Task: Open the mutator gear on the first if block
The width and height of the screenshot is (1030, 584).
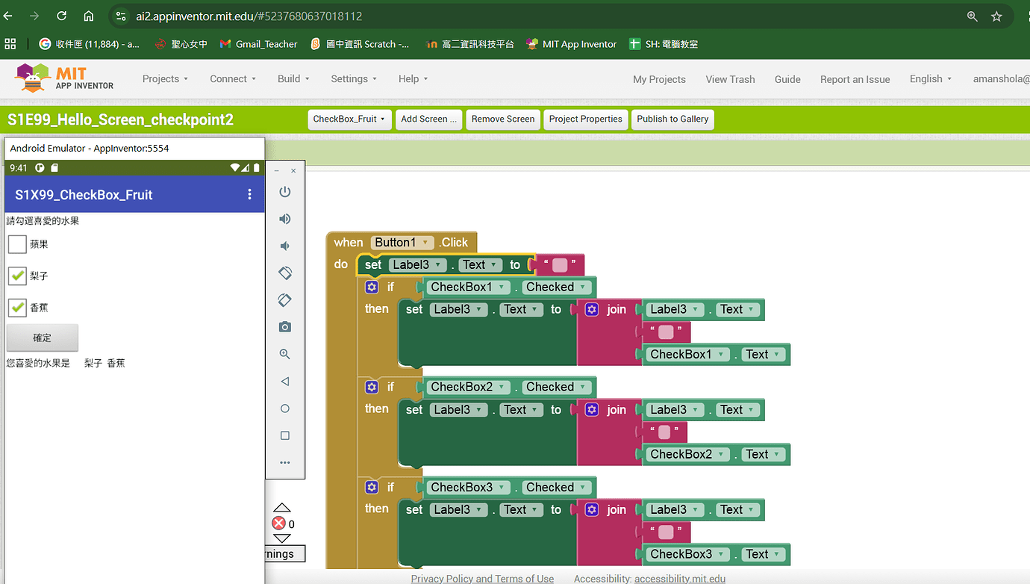Action: (x=371, y=287)
